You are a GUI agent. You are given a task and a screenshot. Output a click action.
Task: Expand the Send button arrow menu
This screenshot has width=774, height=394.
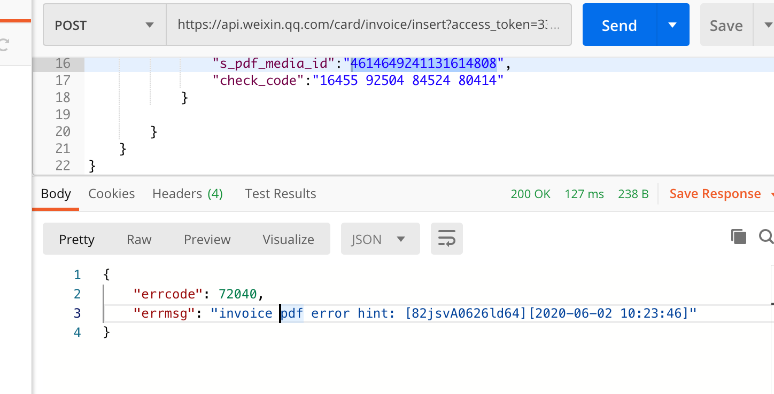(673, 25)
